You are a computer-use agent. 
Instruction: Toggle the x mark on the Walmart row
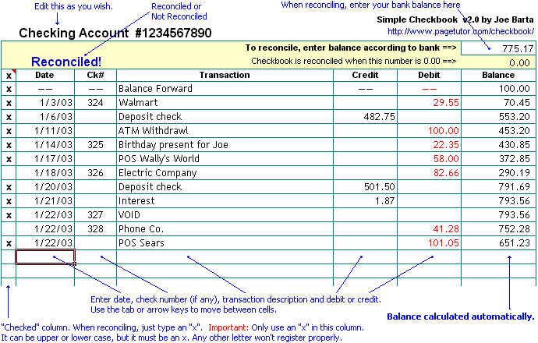9,103
